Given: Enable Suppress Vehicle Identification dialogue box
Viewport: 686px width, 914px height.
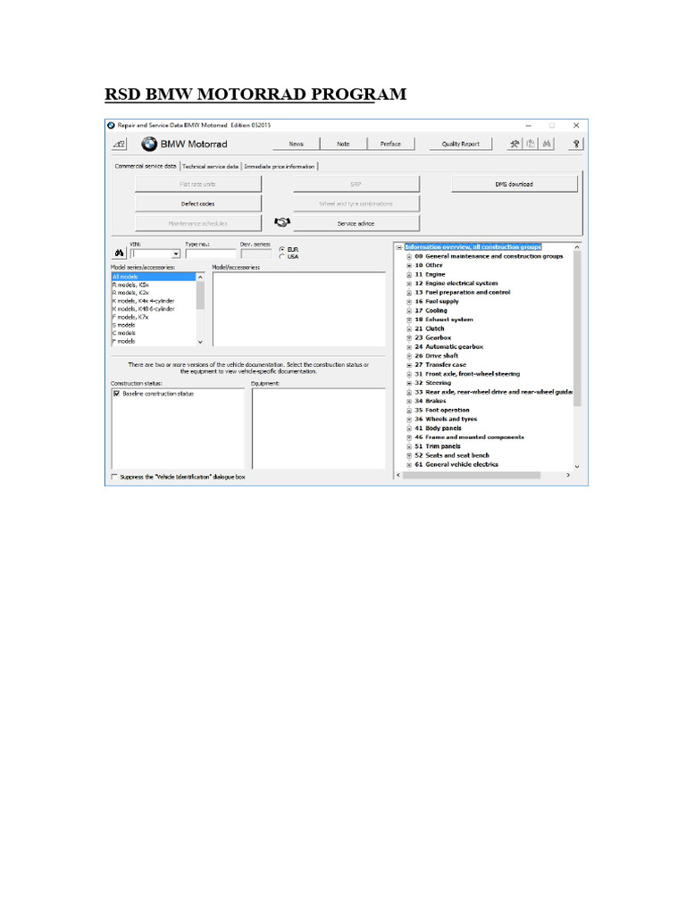Looking at the screenshot, I should point(114,477).
